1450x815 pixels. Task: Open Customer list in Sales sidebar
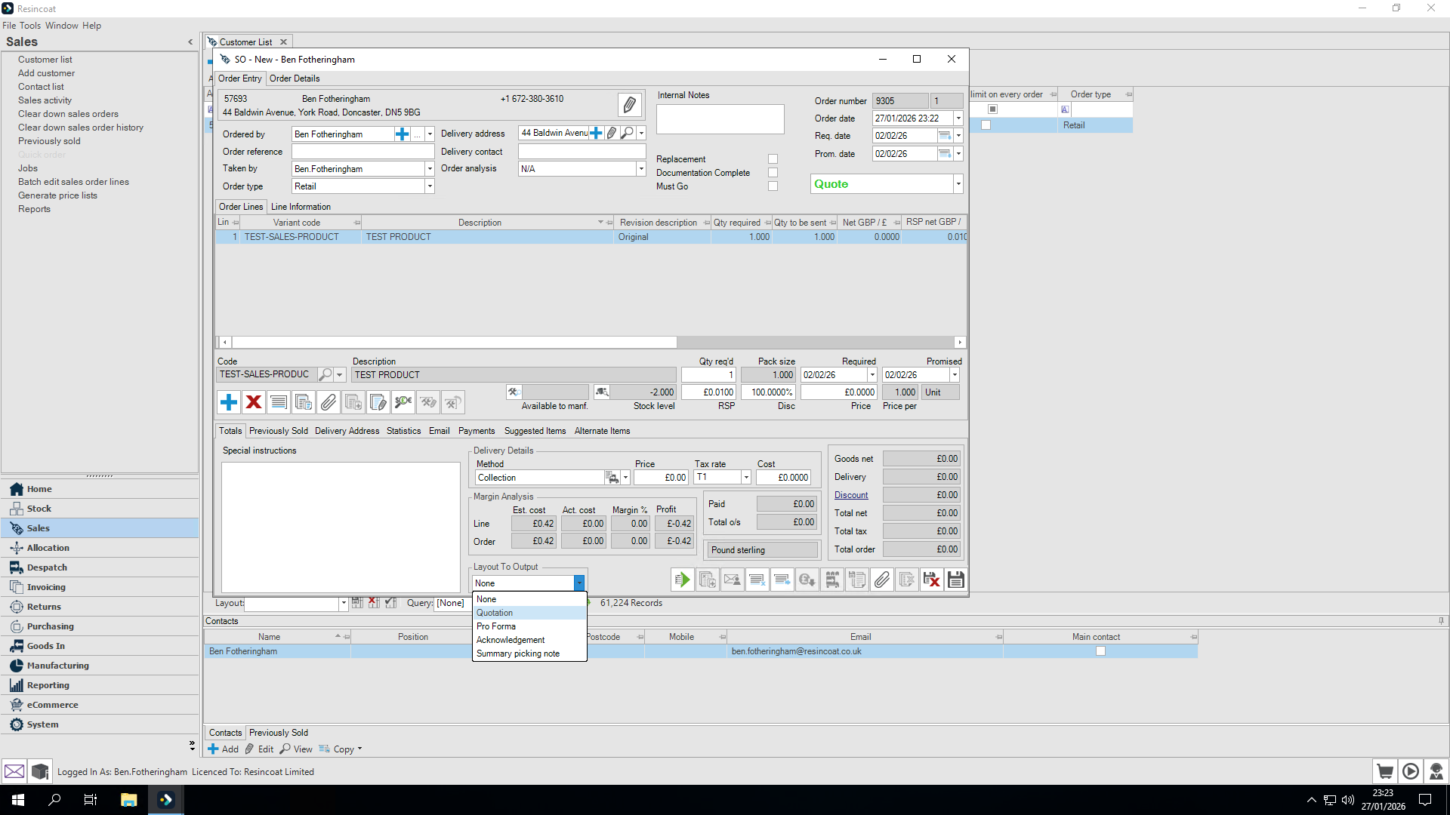pos(45,60)
